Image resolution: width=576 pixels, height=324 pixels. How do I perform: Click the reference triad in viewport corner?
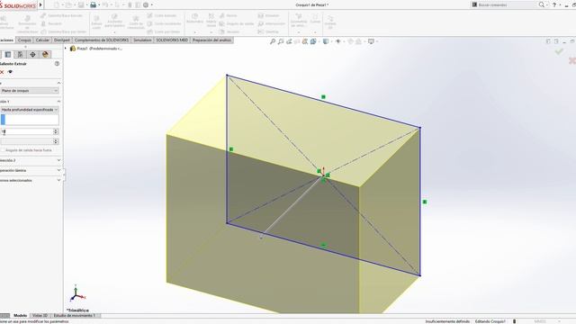[x=76, y=294]
